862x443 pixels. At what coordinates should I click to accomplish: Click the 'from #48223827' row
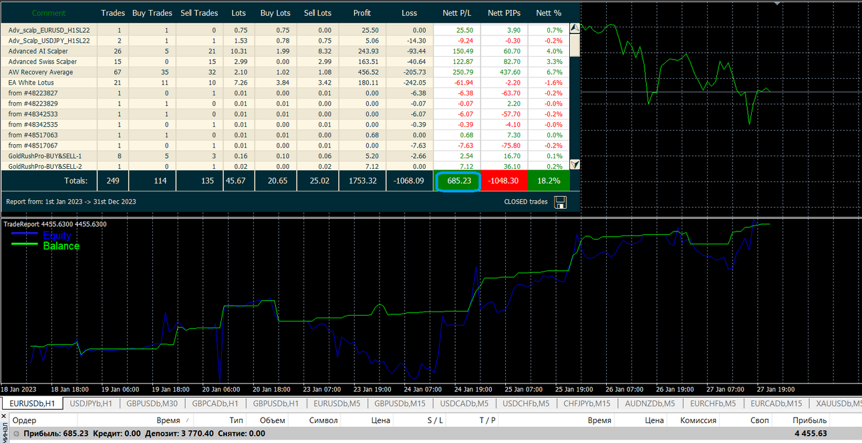(x=285, y=93)
